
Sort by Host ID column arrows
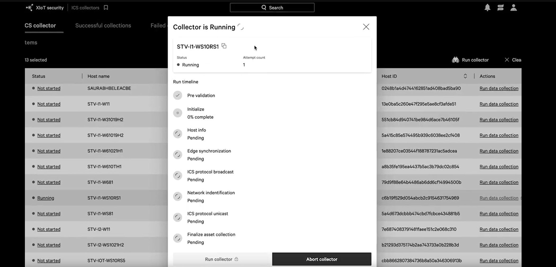point(465,76)
